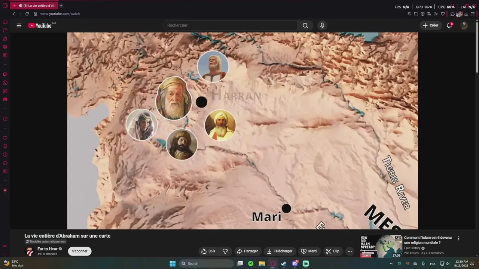Open the ad blocker shield icon
Screen dimensions: 479x269
(422, 14)
